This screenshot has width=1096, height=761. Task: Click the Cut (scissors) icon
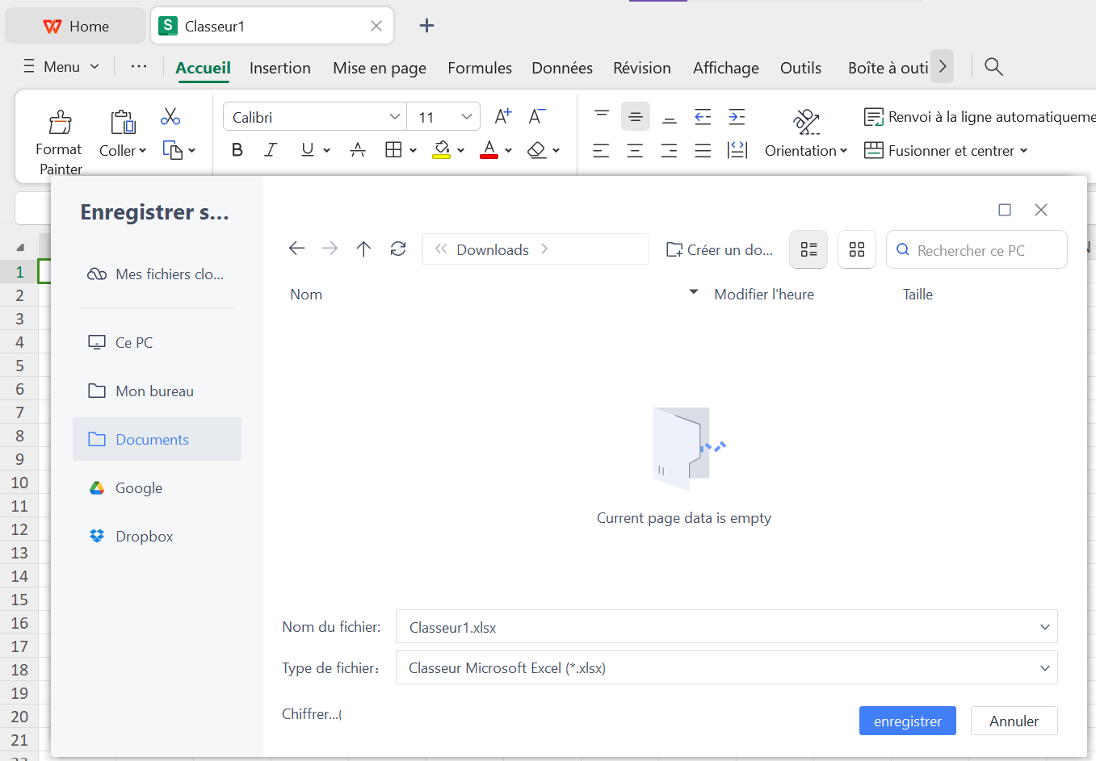pos(170,116)
